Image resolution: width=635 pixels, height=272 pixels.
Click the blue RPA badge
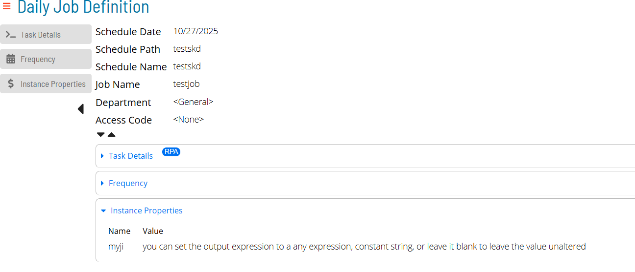click(171, 152)
